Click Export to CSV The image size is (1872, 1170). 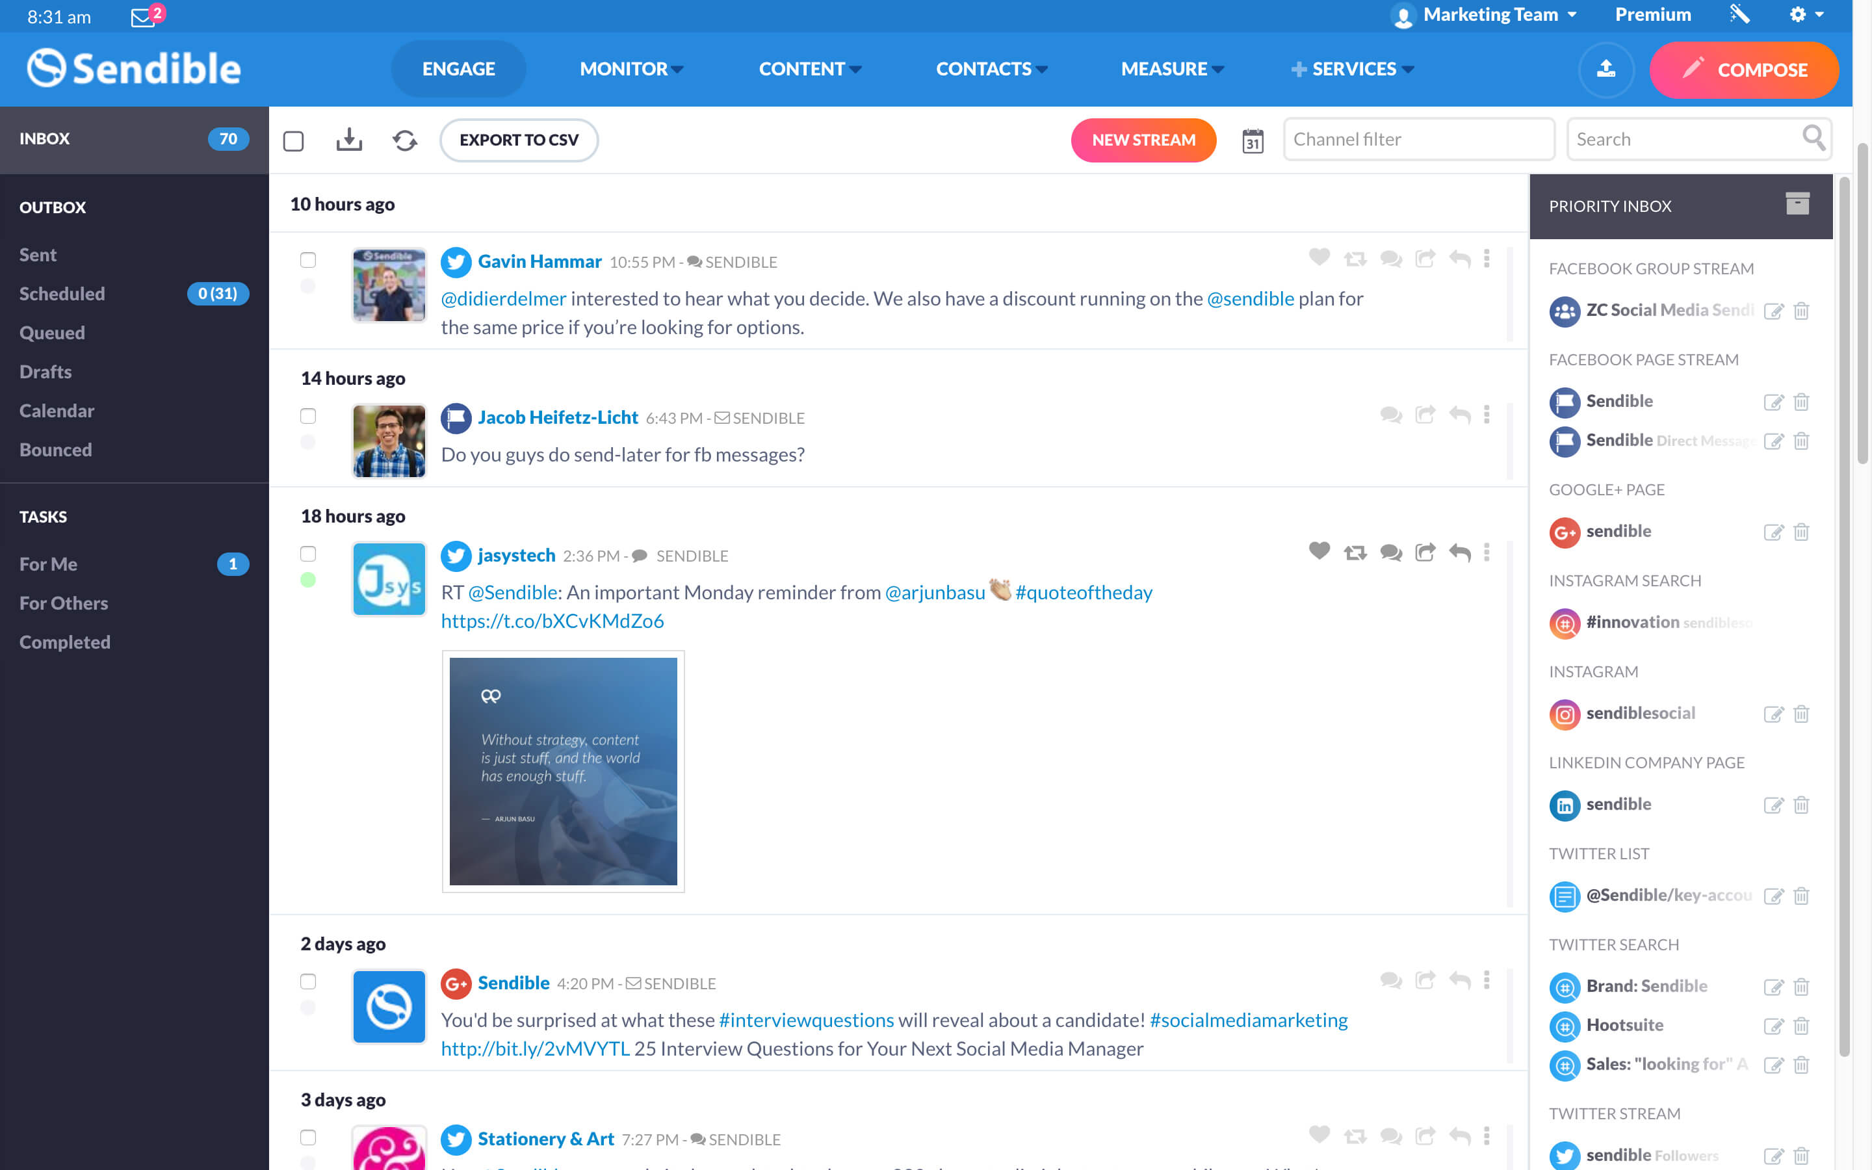[x=518, y=140]
